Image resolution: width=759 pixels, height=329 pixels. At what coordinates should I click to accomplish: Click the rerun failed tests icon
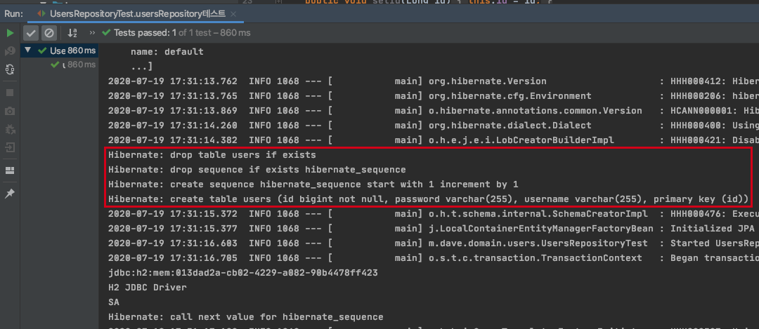[x=10, y=51]
